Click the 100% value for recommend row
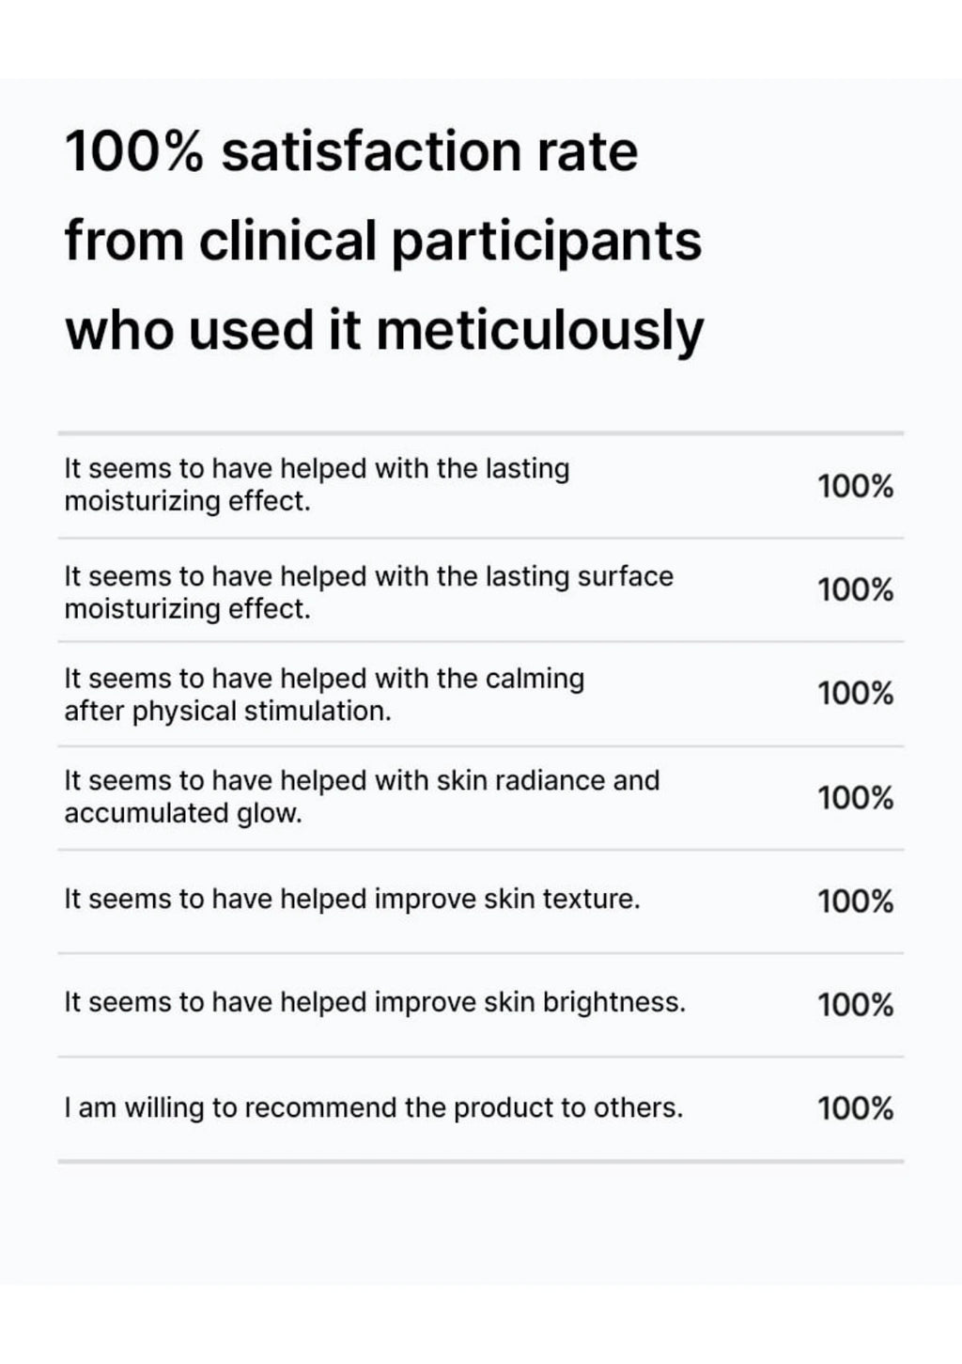The height and width of the screenshot is (1364, 962). pos(855,1109)
